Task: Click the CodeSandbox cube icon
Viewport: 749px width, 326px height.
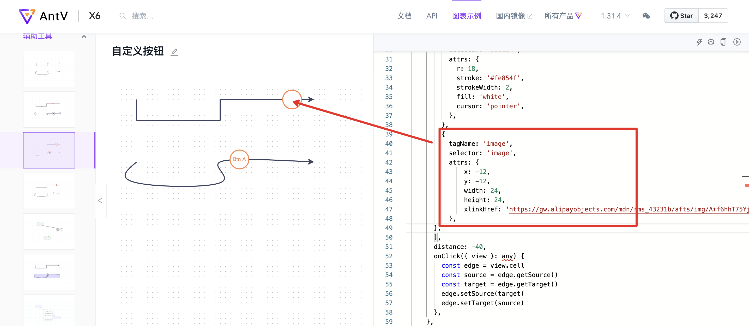Action: point(711,42)
